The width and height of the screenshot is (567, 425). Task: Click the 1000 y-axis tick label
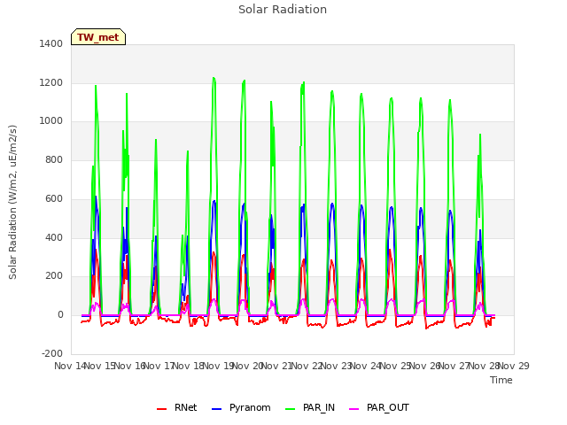(x=51, y=121)
